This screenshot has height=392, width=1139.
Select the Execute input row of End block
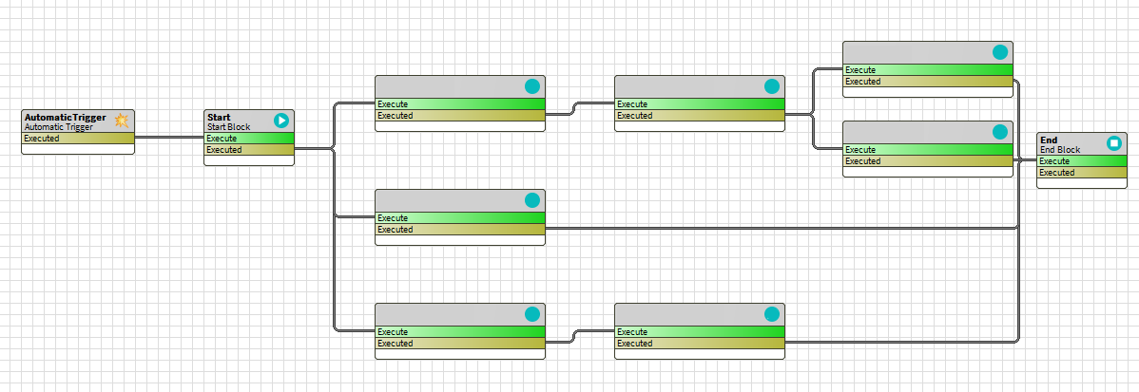[x=1082, y=161]
